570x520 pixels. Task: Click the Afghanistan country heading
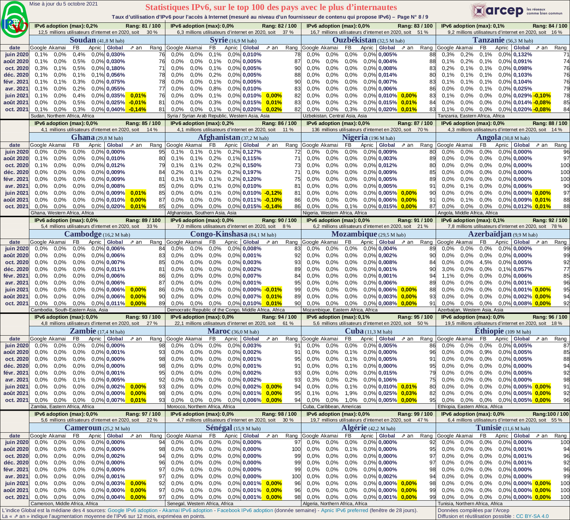point(233,137)
